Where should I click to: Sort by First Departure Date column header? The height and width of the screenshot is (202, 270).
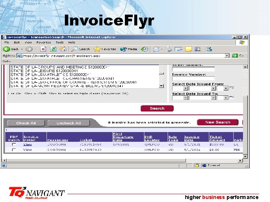click(123, 137)
